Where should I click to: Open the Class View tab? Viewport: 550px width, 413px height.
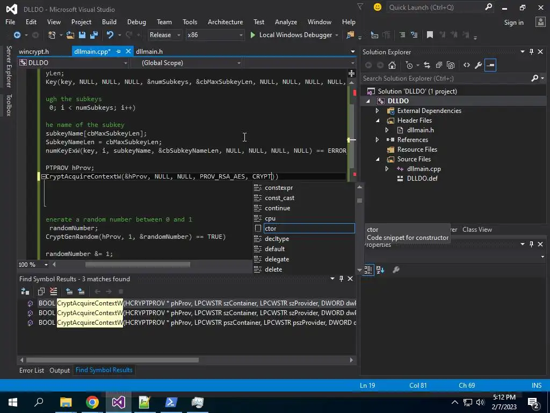(x=477, y=230)
